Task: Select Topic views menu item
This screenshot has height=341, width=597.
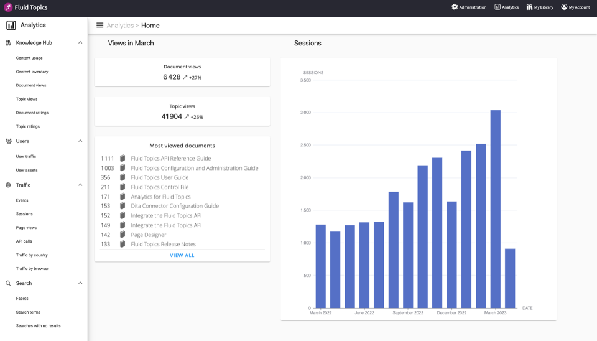Action: click(27, 99)
